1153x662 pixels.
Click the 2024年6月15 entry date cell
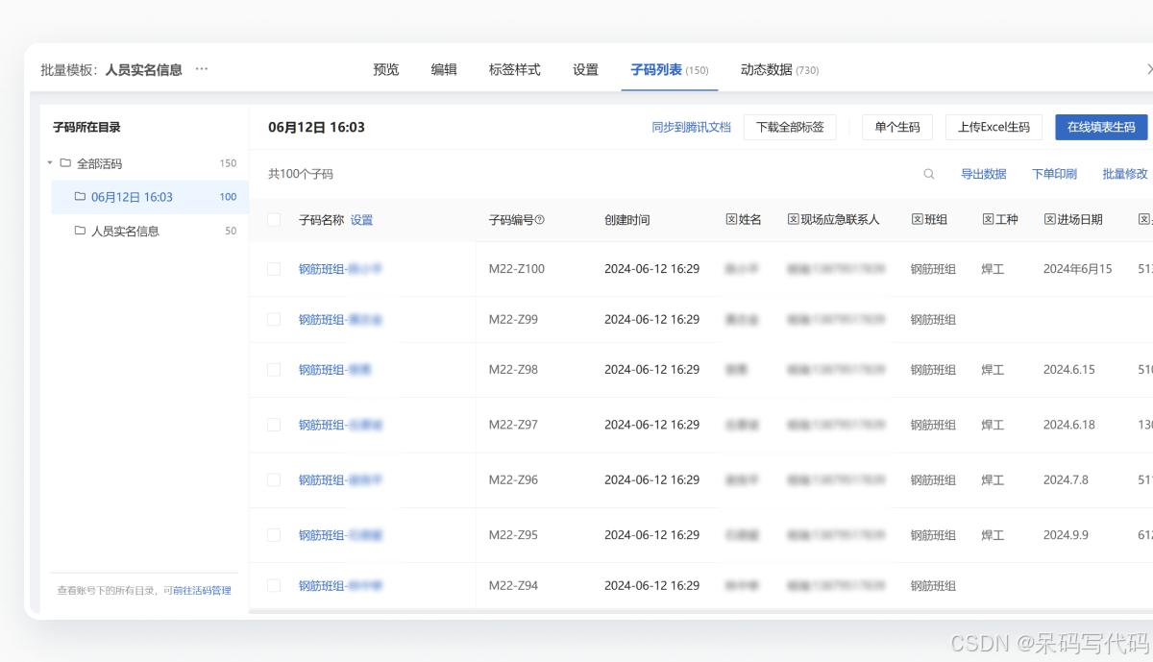1078,269
